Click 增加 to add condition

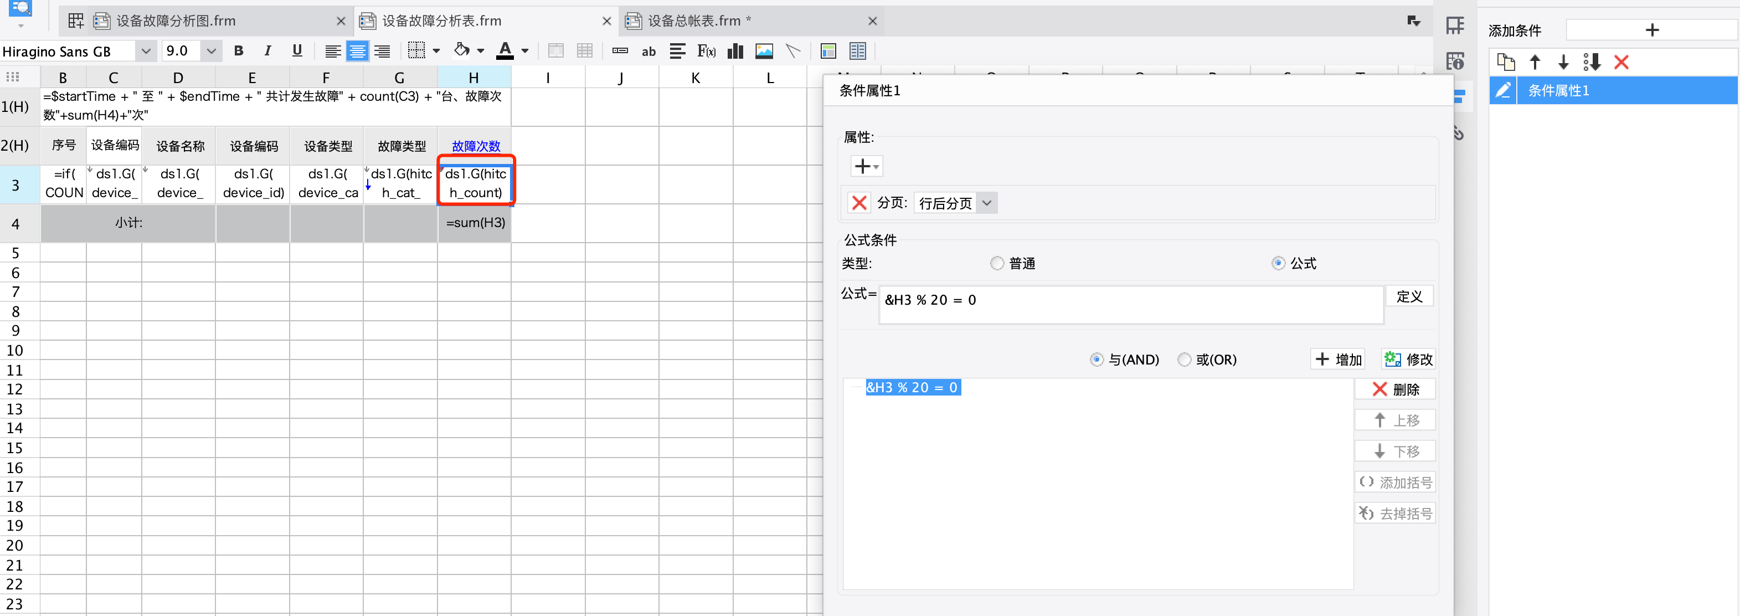tap(1338, 360)
